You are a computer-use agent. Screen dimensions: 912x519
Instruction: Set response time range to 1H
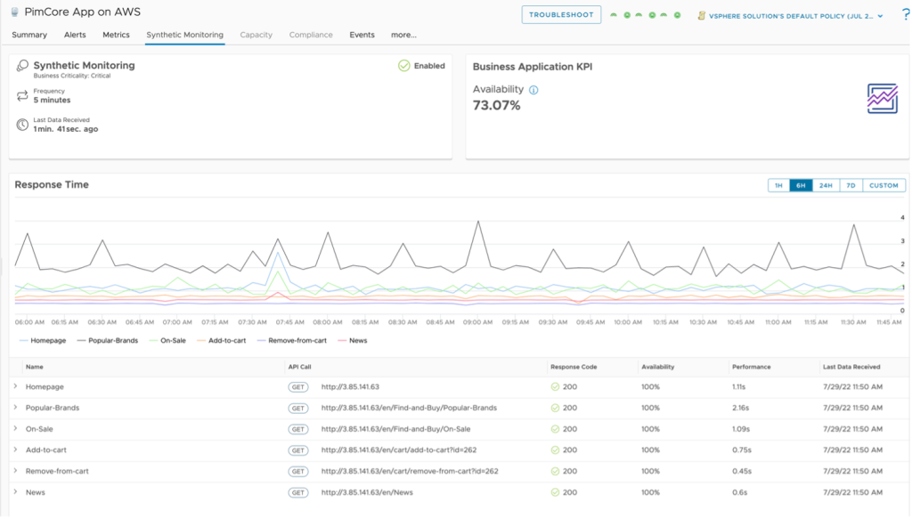tap(778, 185)
